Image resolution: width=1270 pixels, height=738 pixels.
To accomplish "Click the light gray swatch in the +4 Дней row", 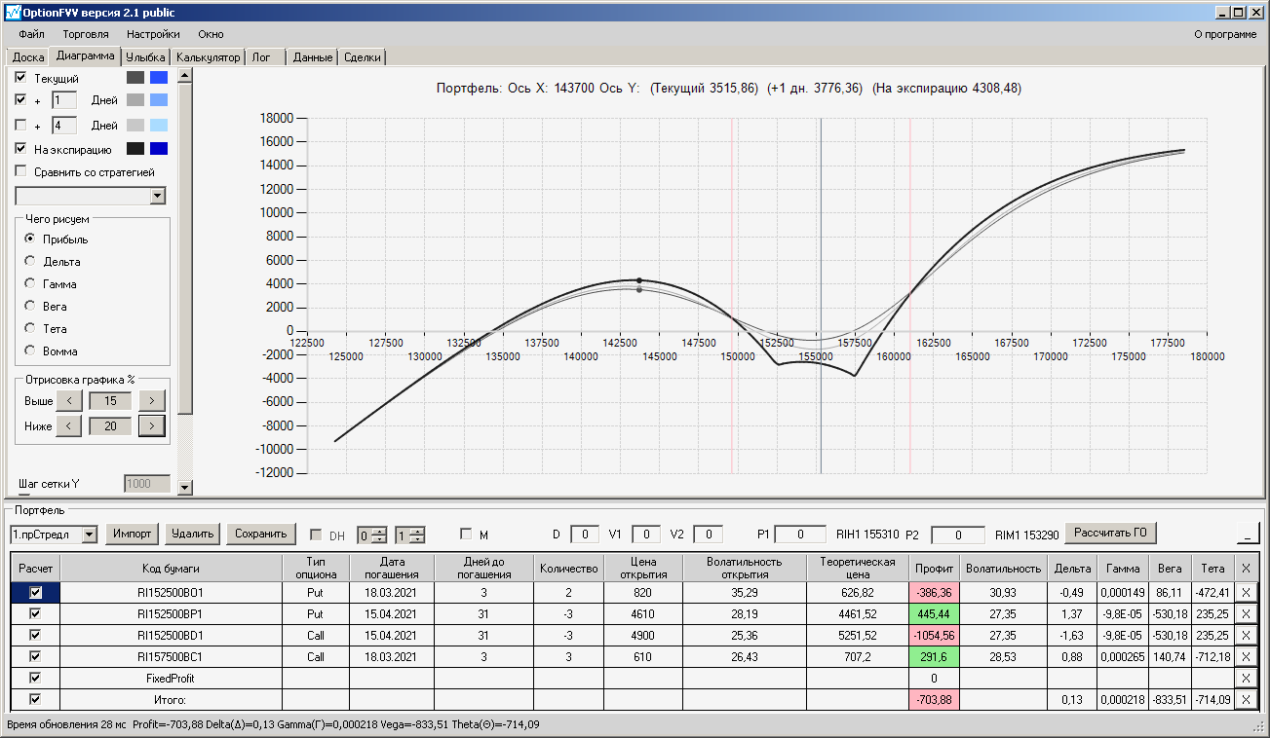I will point(135,125).
